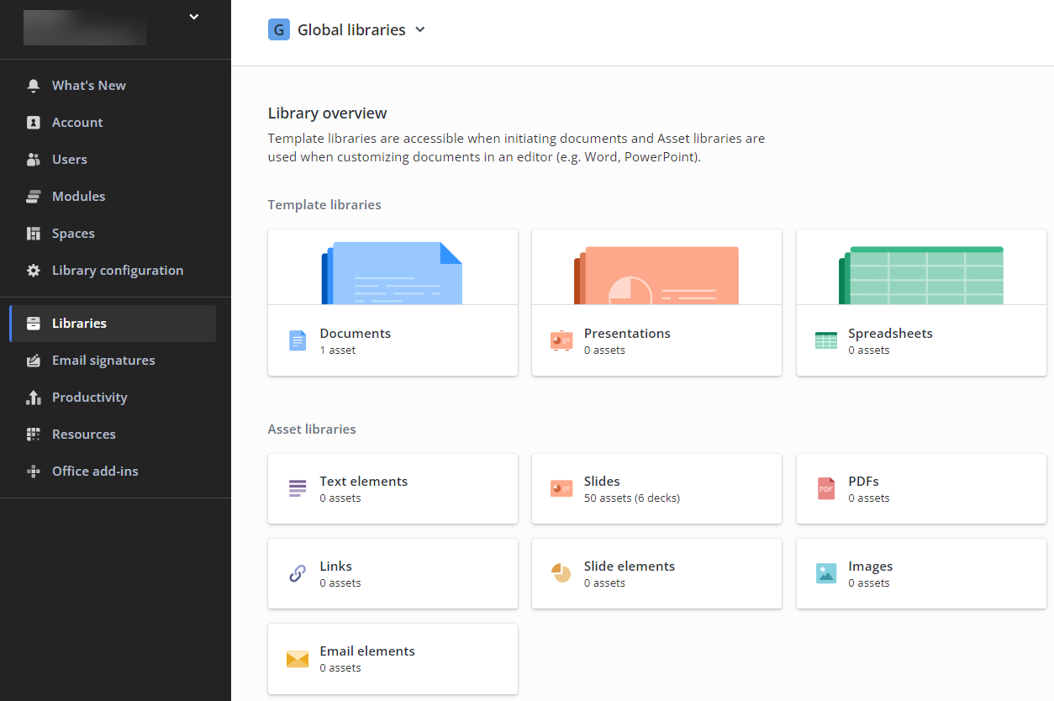
Task: Click the Presentations template thumbnail
Action: tap(656, 271)
